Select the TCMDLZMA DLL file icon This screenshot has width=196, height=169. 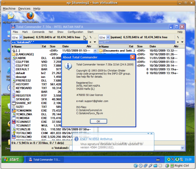coord(14,114)
